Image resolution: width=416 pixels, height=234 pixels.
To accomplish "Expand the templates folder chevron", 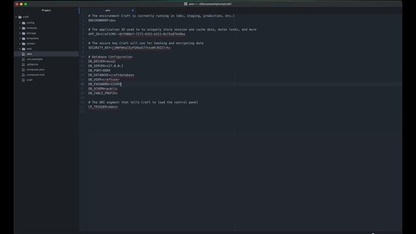I will click(x=20, y=38).
